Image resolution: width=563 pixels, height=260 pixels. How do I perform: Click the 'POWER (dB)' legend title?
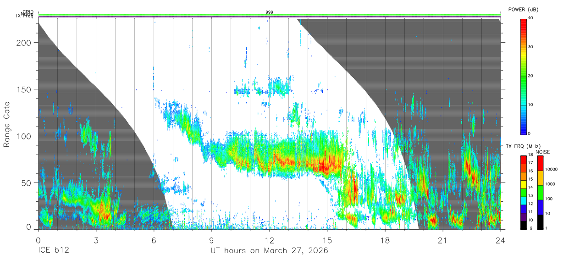524,10
